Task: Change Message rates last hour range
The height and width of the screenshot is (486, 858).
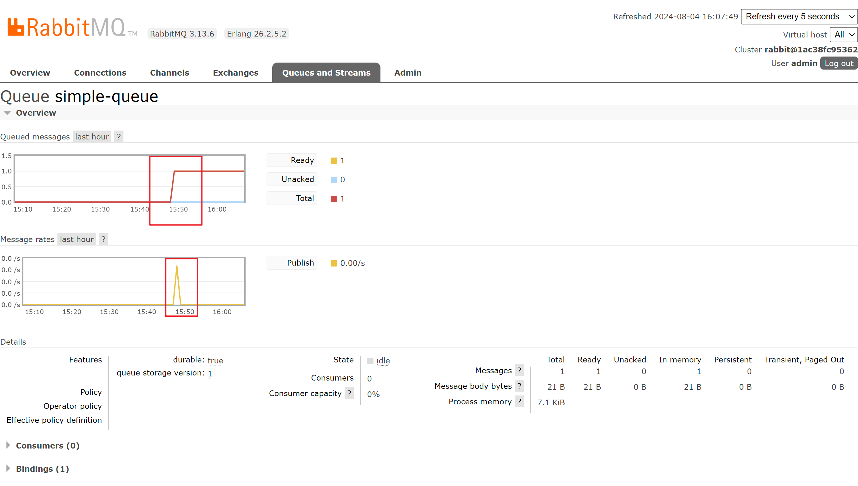Action: (x=77, y=239)
